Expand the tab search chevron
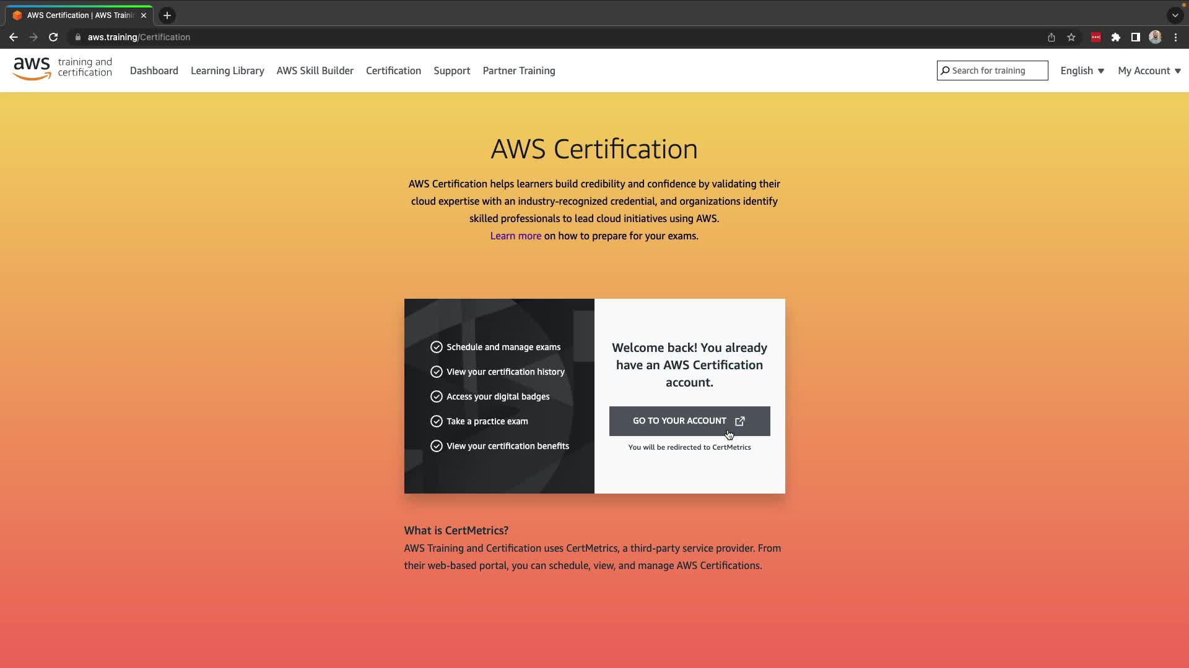This screenshot has width=1189, height=668. [1175, 15]
